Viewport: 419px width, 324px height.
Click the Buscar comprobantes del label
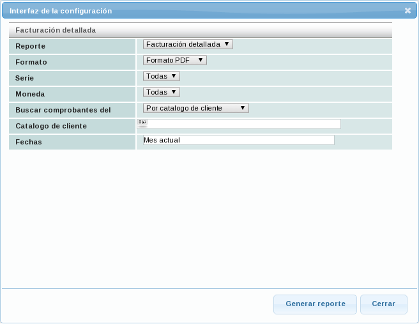63,110
